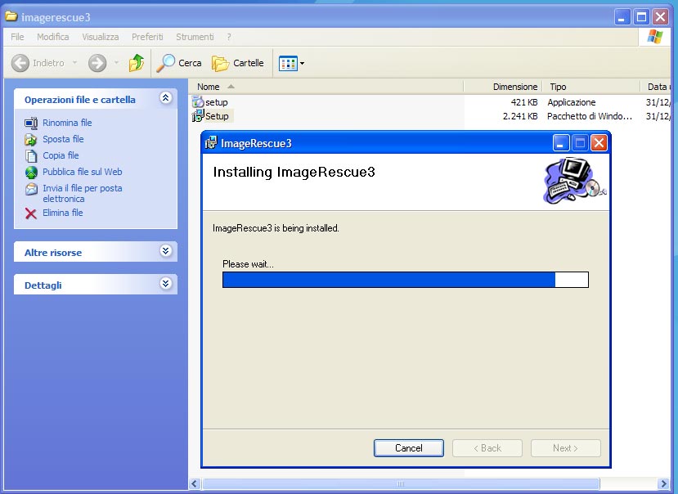Click the Pubblica sul Web globe icon
The height and width of the screenshot is (494, 678).
(x=31, y=173)
